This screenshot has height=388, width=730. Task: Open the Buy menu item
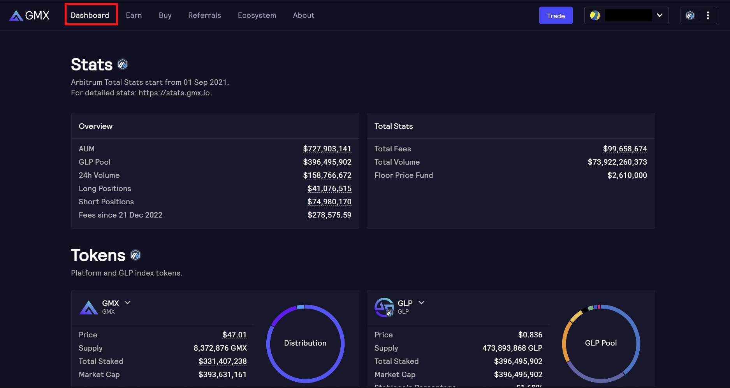(x=165, y=15)
